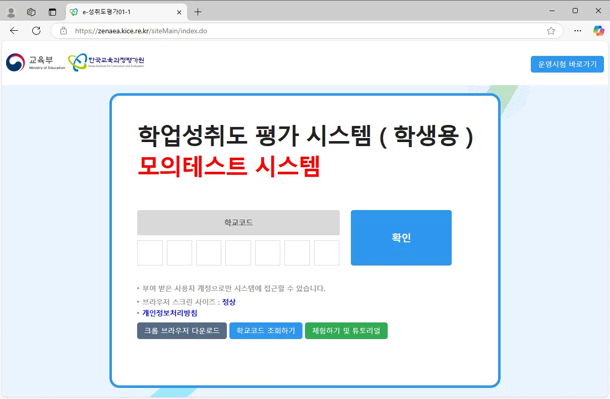Click the 운영시험 바로가기 button
The height and width of the screenshot is (399, 610).
point(567,64)
